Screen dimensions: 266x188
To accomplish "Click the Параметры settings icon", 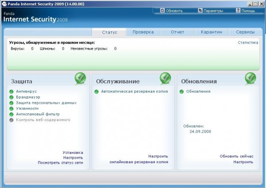I will click(x=200, y=11).
